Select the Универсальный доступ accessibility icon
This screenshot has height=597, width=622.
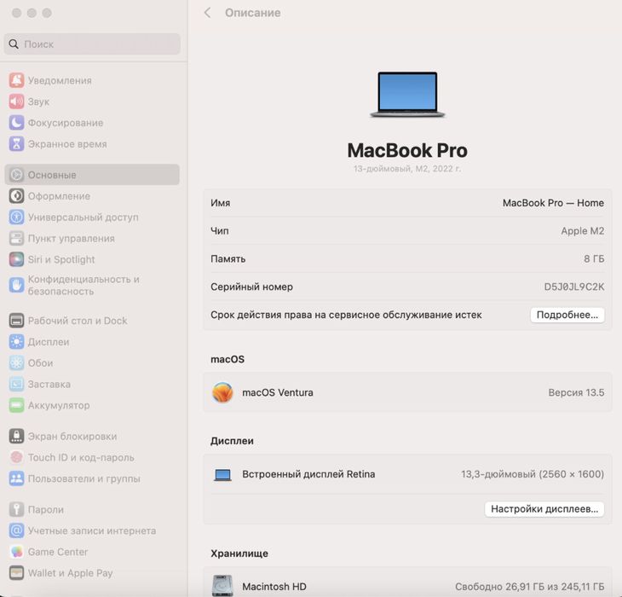[x=16, y=217]
